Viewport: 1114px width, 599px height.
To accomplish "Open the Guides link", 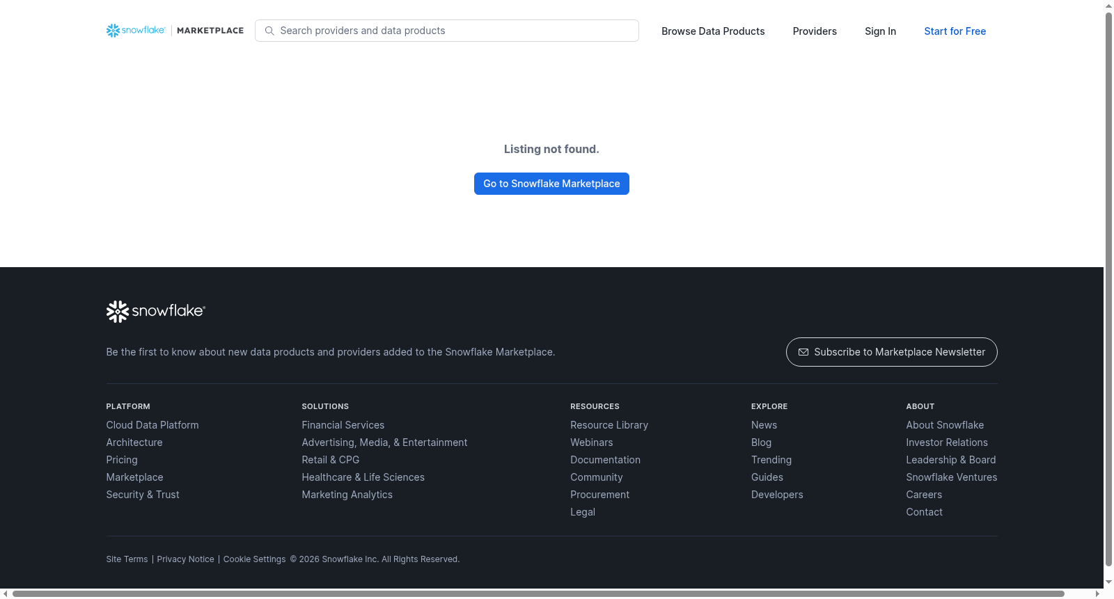I will click(767, 477).
